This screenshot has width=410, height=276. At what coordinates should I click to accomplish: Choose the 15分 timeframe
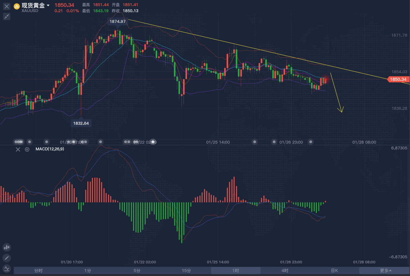(x=186, y=270)
